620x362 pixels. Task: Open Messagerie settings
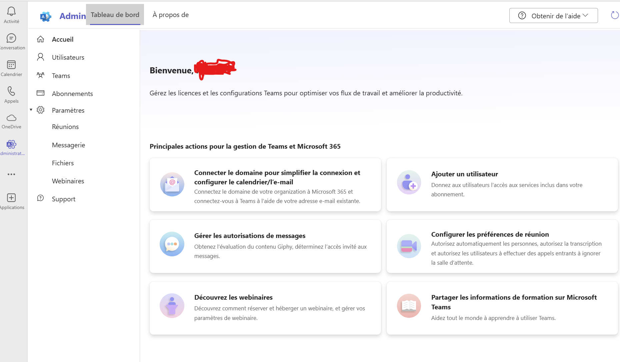(x=68, y=145)
